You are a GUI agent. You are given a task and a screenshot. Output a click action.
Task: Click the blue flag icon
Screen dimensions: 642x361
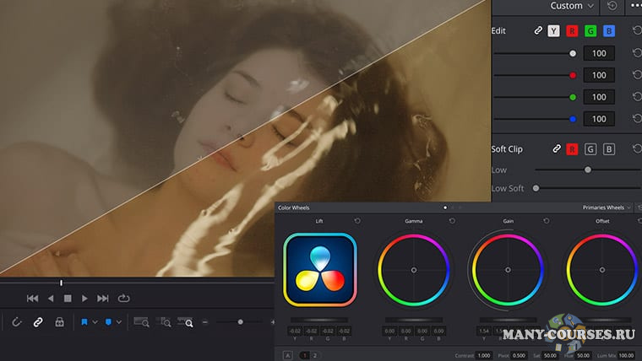84,322
